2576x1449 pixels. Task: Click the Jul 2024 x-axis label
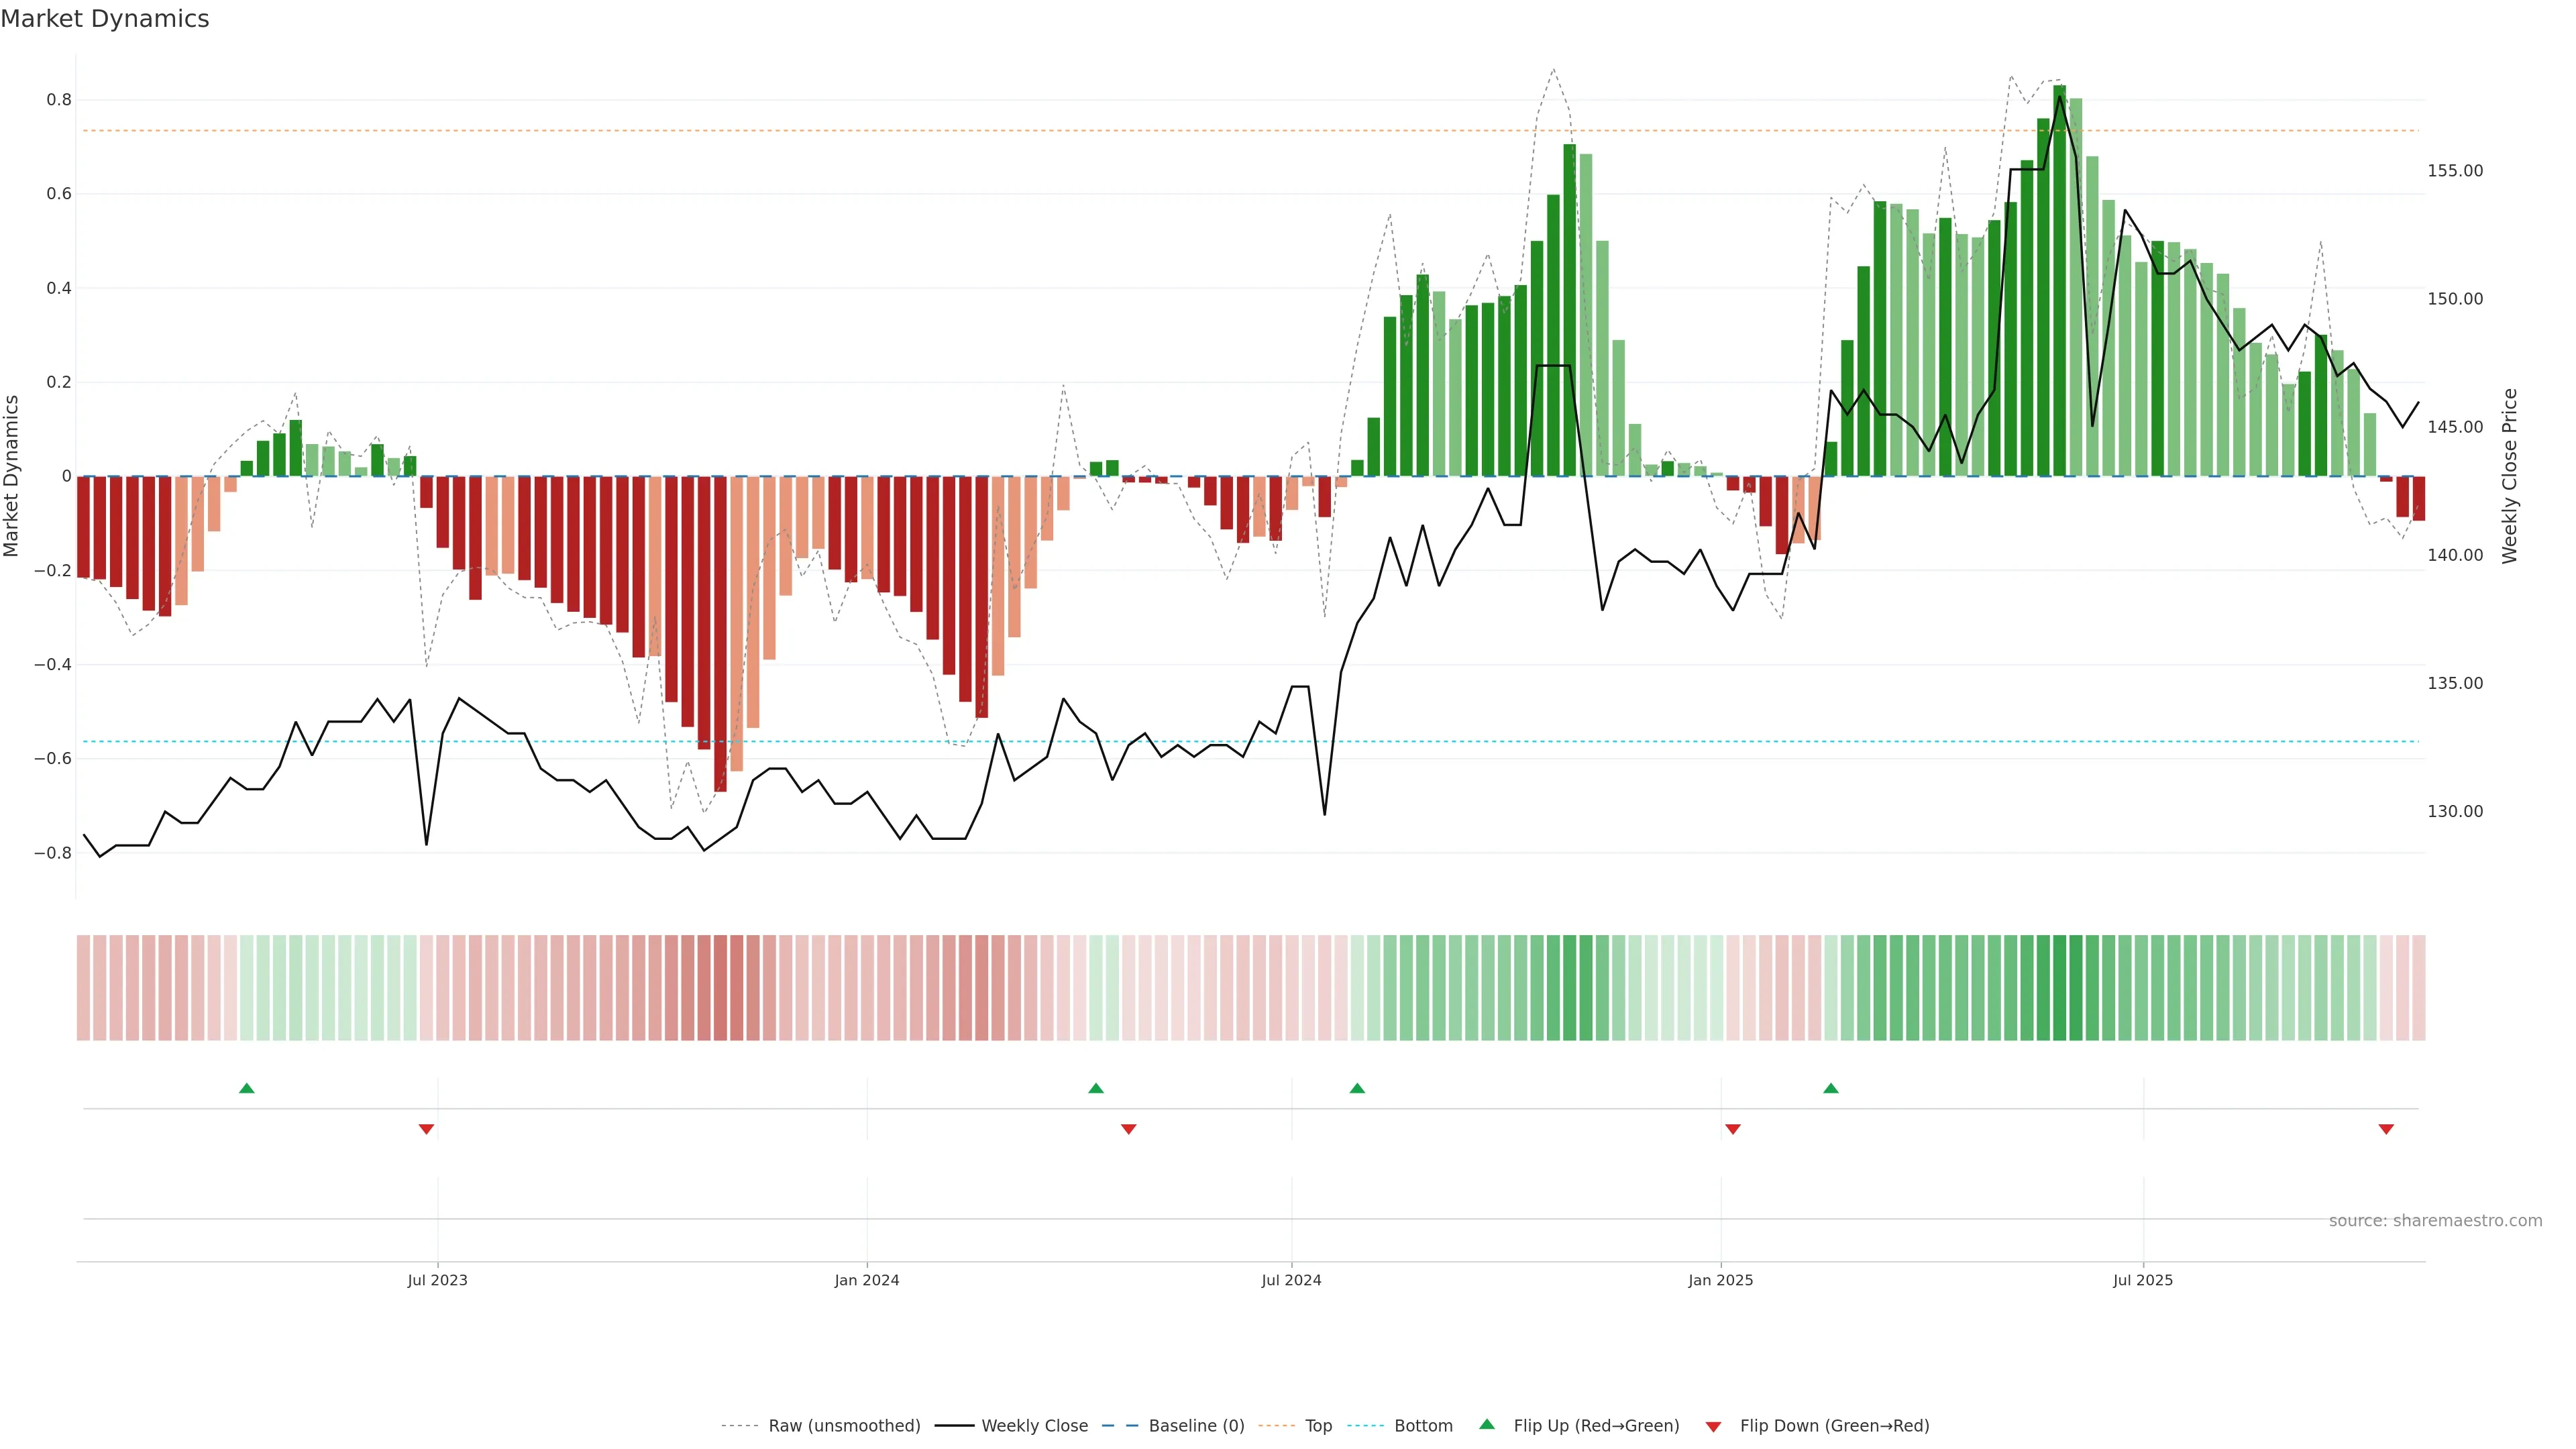point(1291,1280)
